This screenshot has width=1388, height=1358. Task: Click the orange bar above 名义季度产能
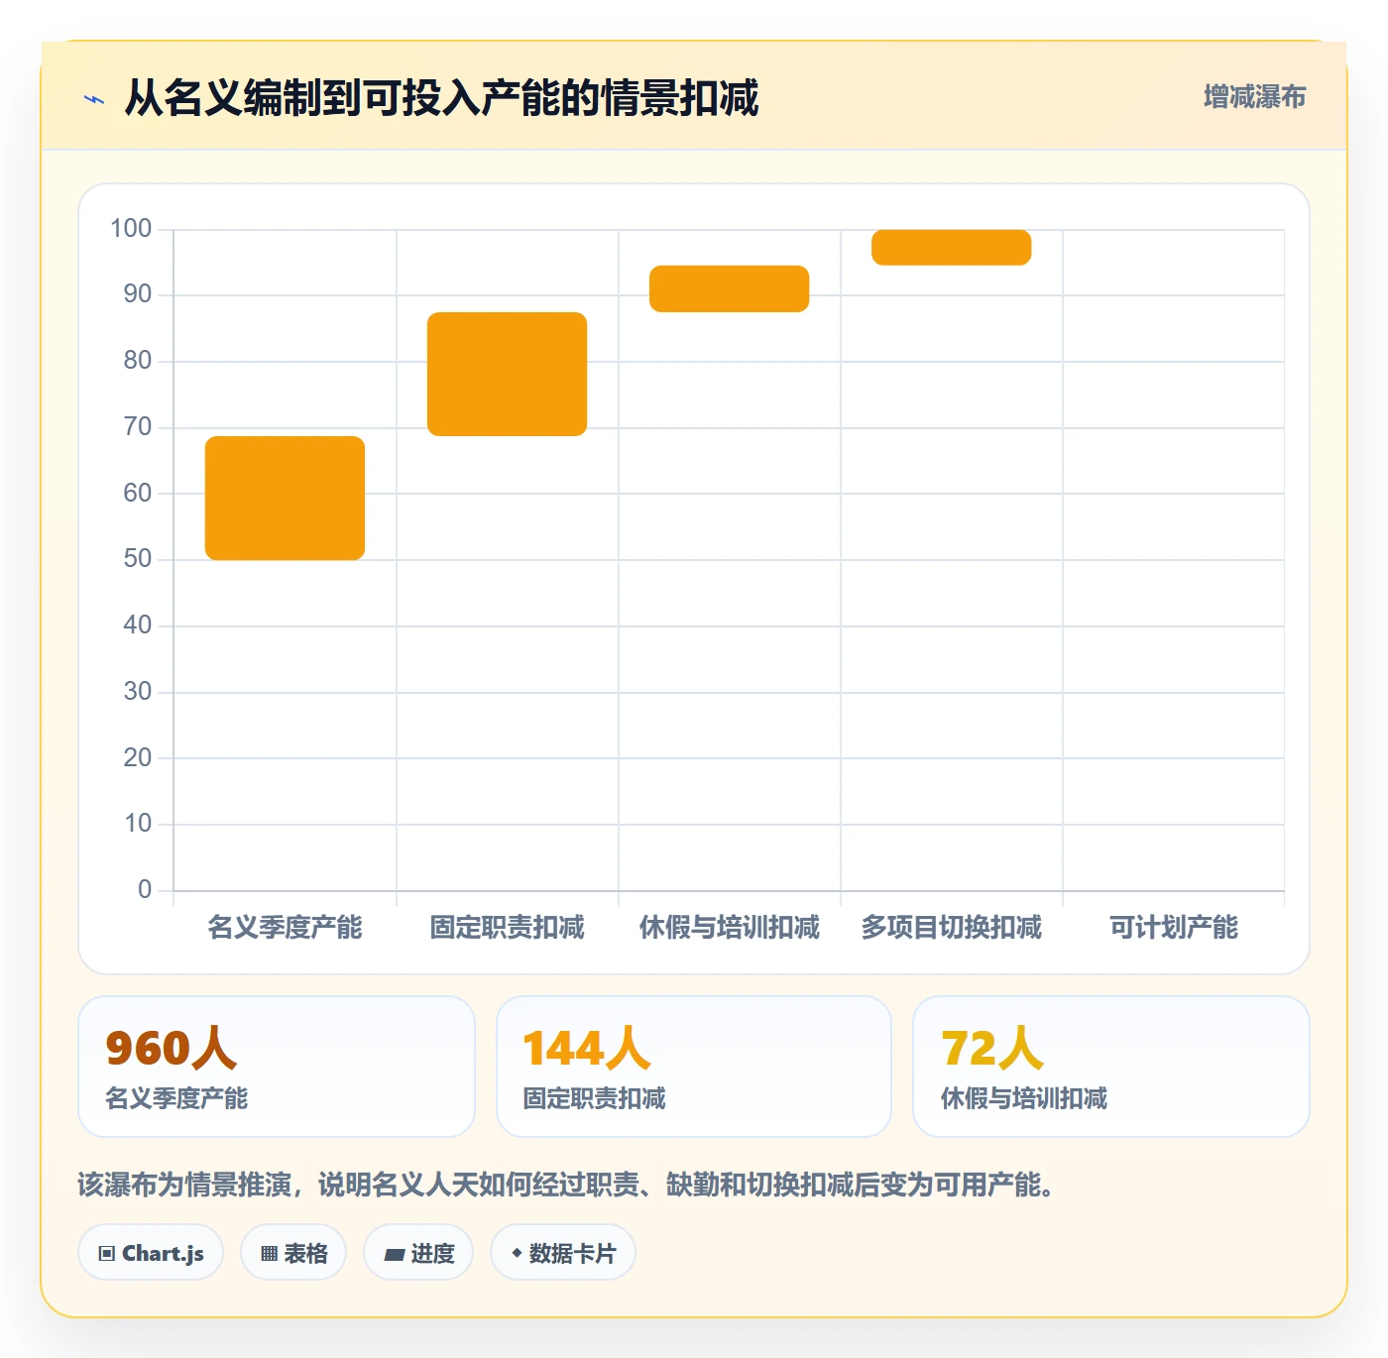coord(286,498)
